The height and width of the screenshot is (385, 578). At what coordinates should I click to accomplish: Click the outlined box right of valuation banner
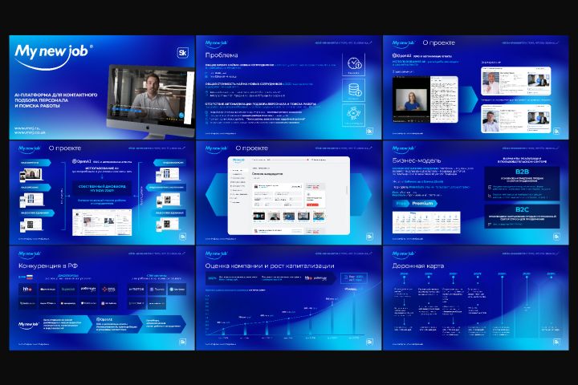tap(353, 278)
